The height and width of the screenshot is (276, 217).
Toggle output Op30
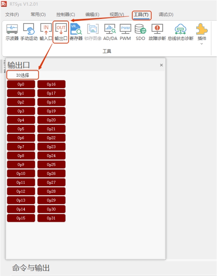click(51, 209)
